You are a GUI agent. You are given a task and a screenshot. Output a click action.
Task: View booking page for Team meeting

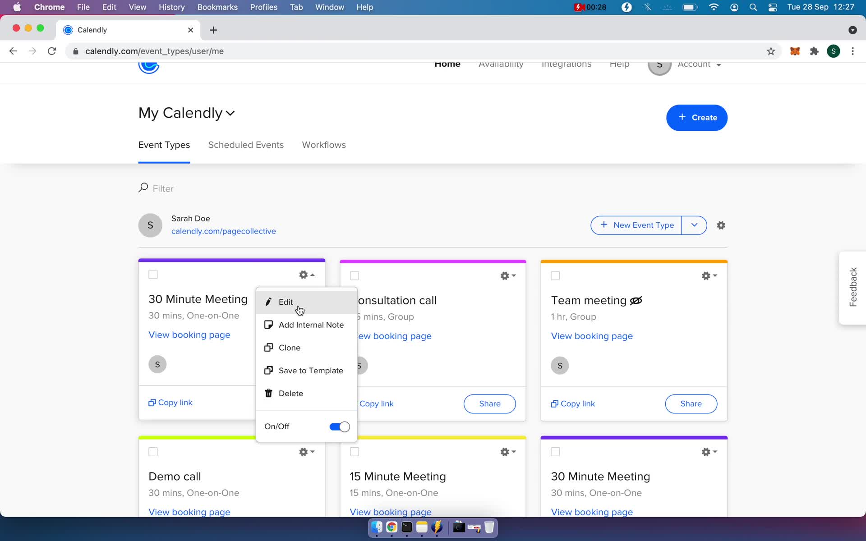click(592, 336)
